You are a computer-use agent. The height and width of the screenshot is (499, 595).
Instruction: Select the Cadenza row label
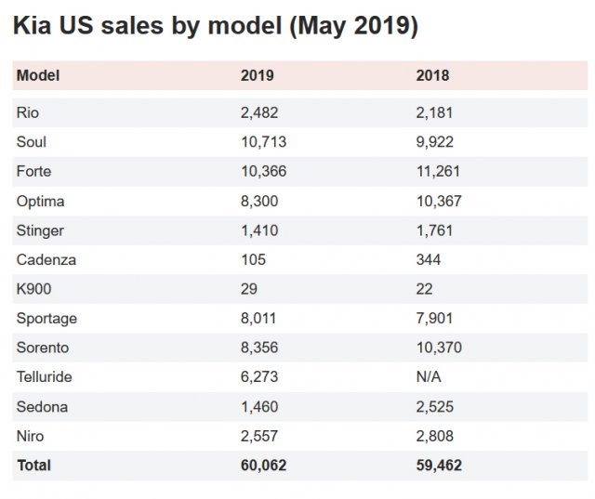click(x=46, y=259)
